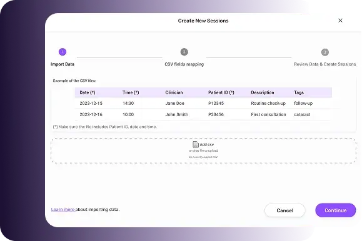
Task: Click the Date (*) column header
Action: (88, 92)
